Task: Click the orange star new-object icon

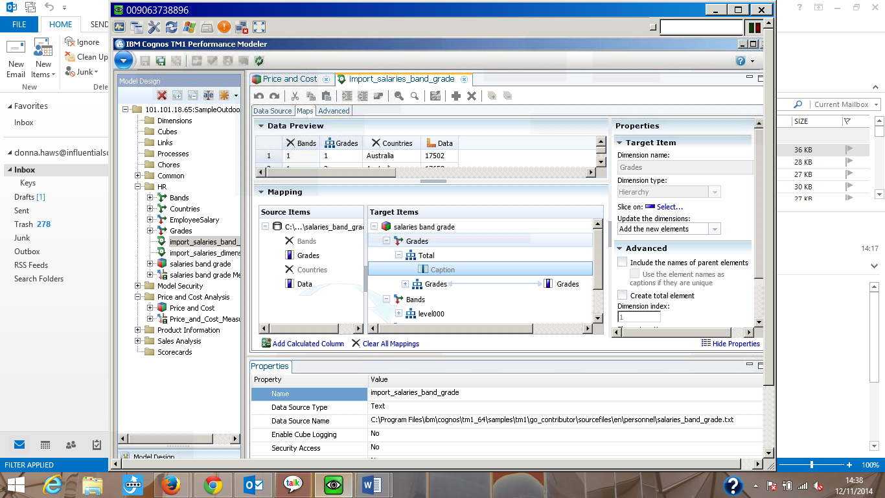Action: click(224, 95)
